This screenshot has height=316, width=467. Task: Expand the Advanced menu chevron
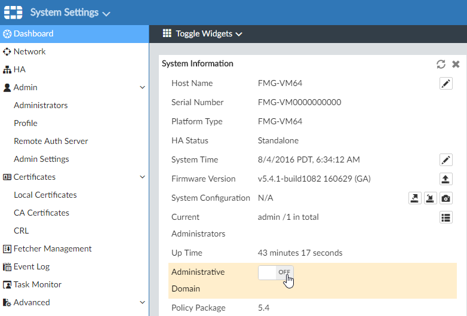tap(142, 303)
